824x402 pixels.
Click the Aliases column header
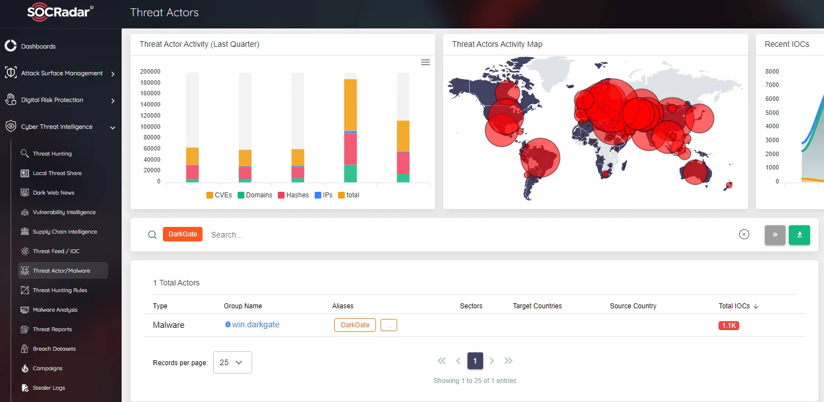tap(343, 306)
